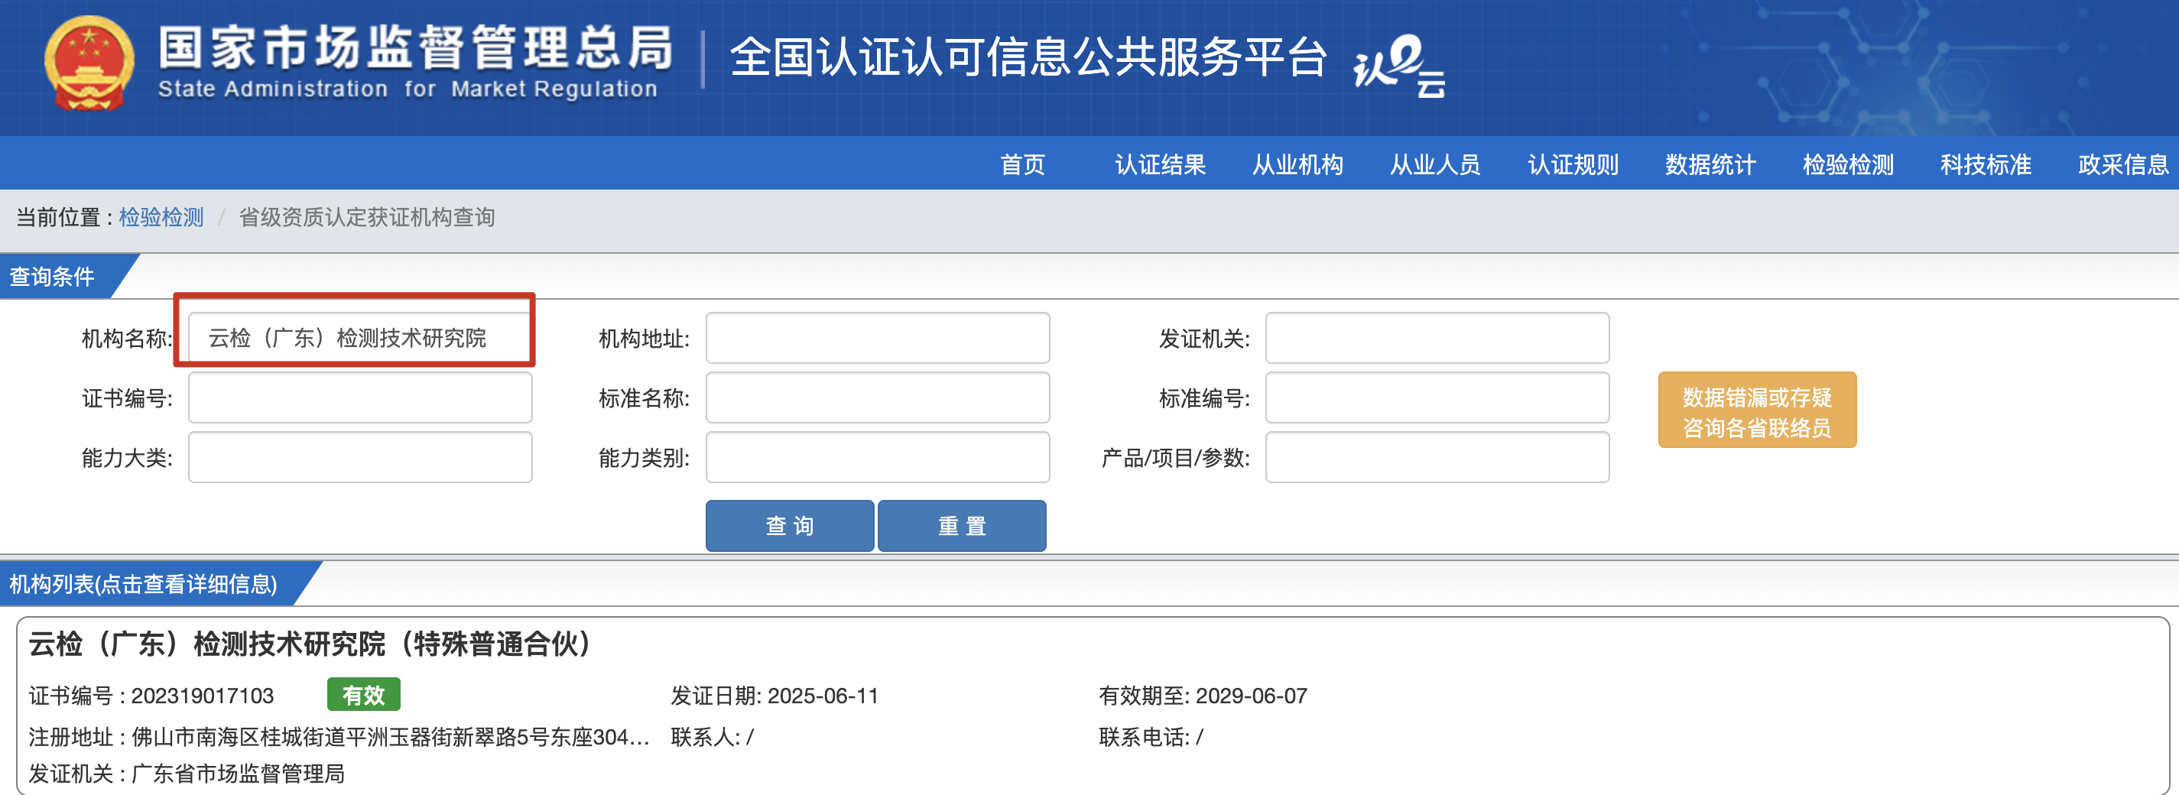Click the 证书编号 input field

359,397
